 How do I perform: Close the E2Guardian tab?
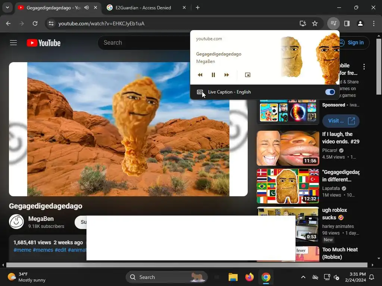point(184,7)
